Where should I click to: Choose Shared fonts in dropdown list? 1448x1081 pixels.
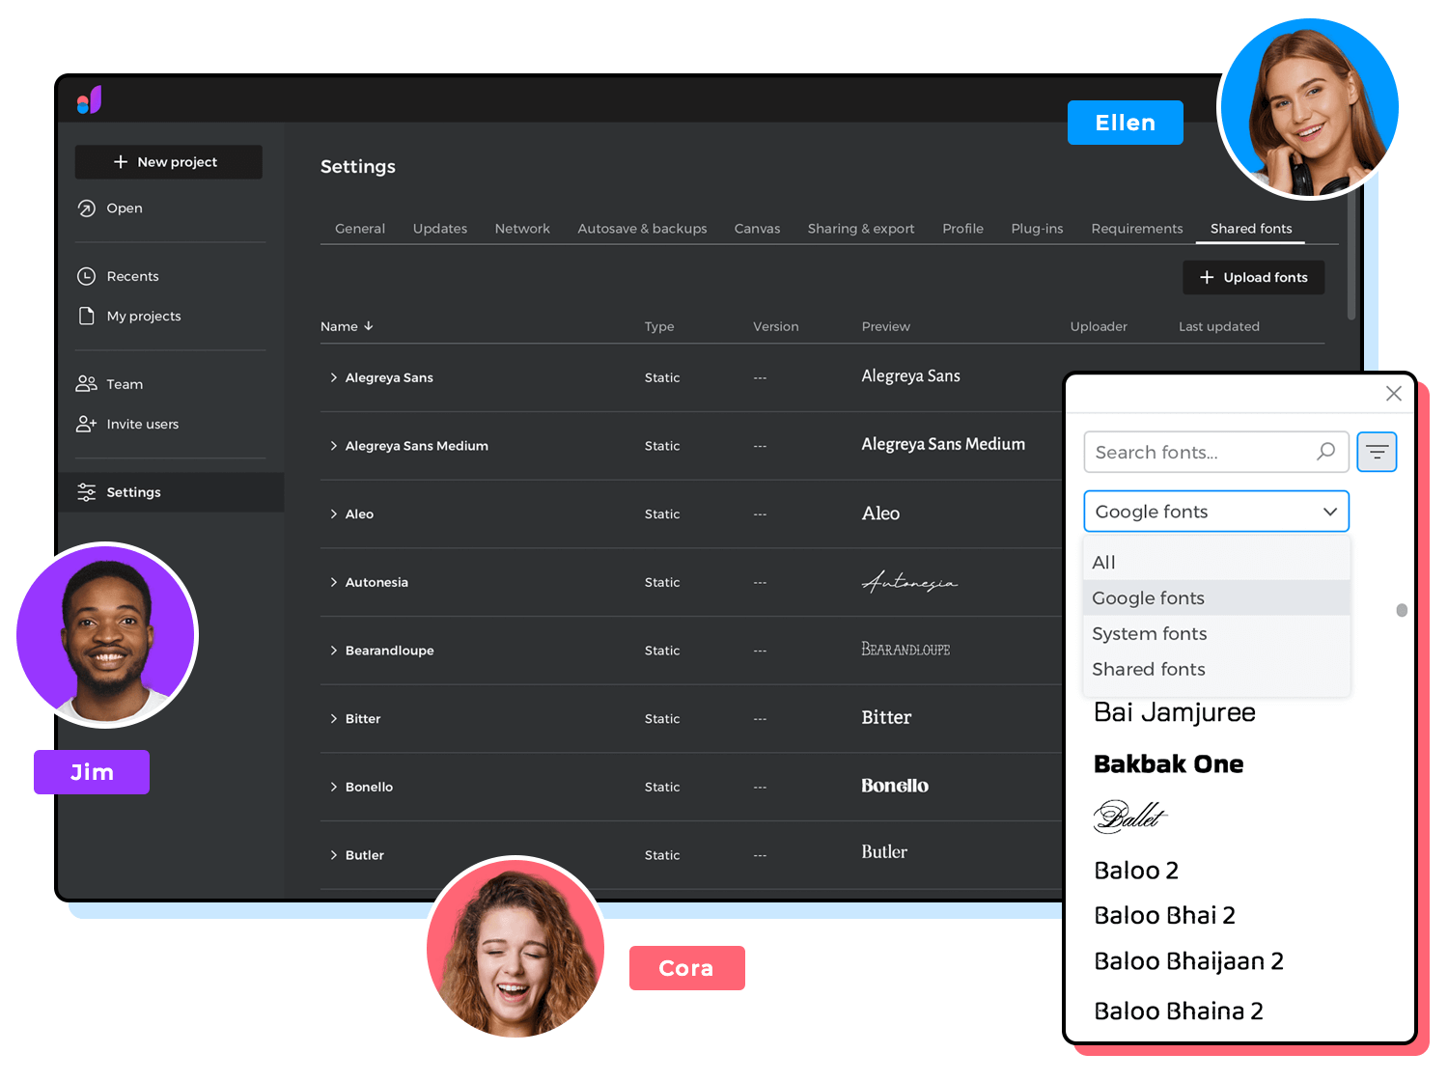click(1216, 669)
